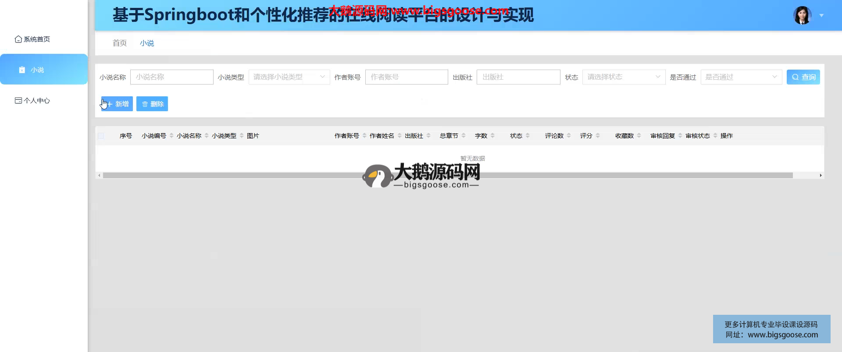The image size is (842, 352).
Task: Click the user avatar picture
Action: (x=802, y=15)
